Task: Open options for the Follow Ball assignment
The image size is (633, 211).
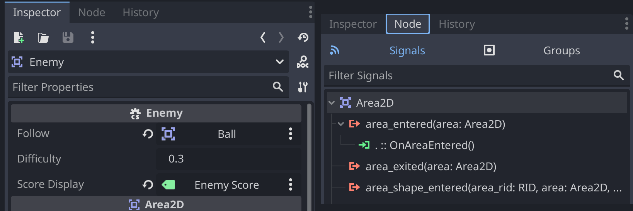Action: [291, 134]
